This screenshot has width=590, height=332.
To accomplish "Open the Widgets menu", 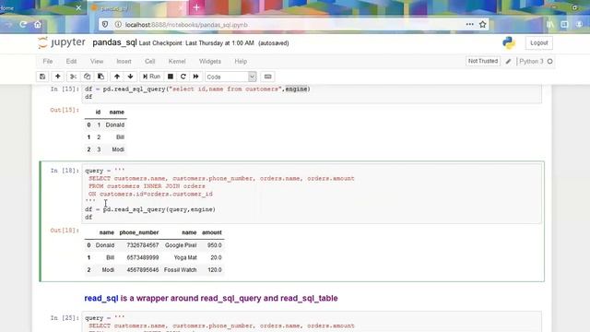I will tap(210, 62).
